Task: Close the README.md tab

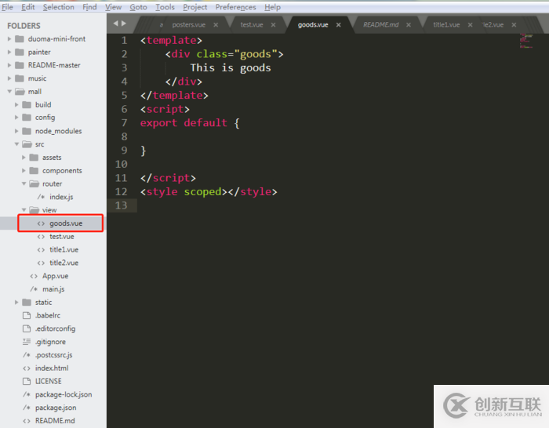Action: [x=409, y=25]
